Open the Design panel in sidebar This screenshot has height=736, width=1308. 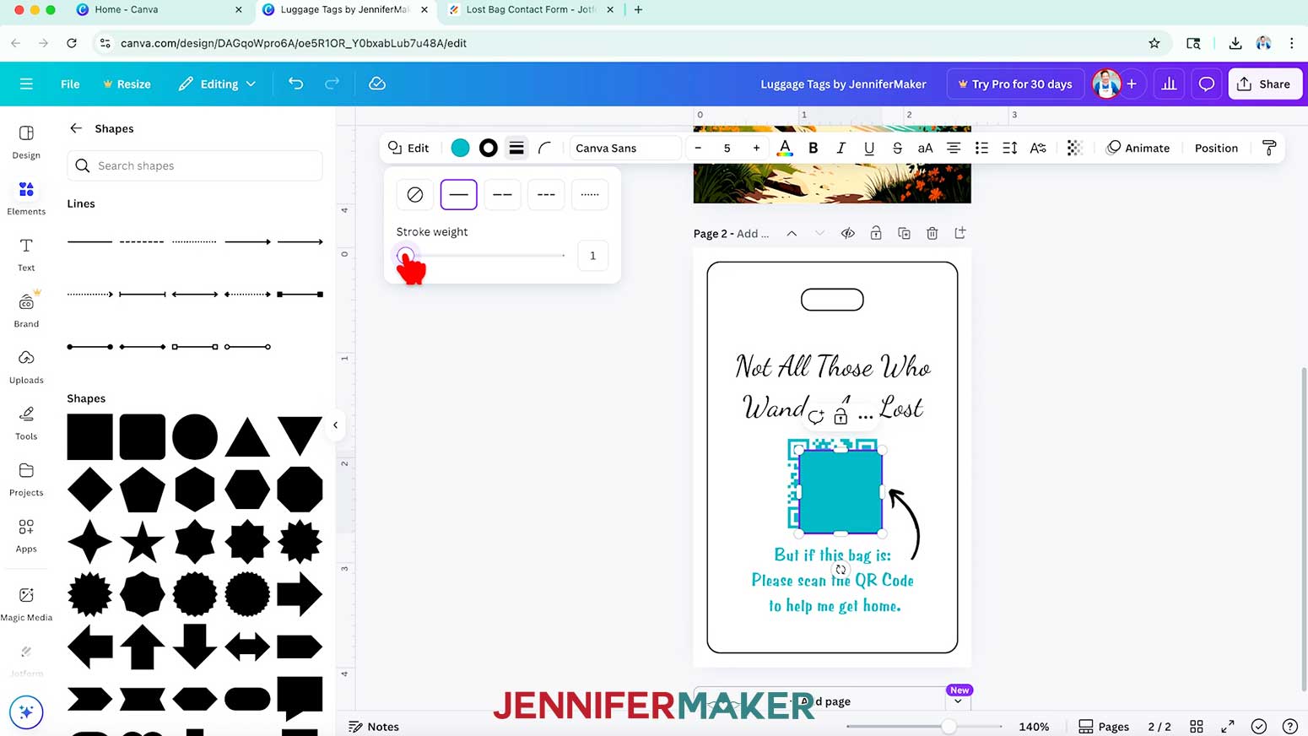point(26,142)
